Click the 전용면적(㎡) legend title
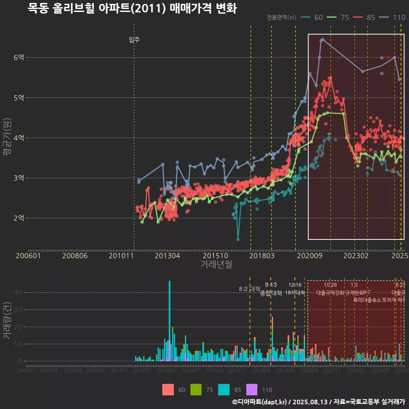The image size is (409, 409). pos(282,17)
